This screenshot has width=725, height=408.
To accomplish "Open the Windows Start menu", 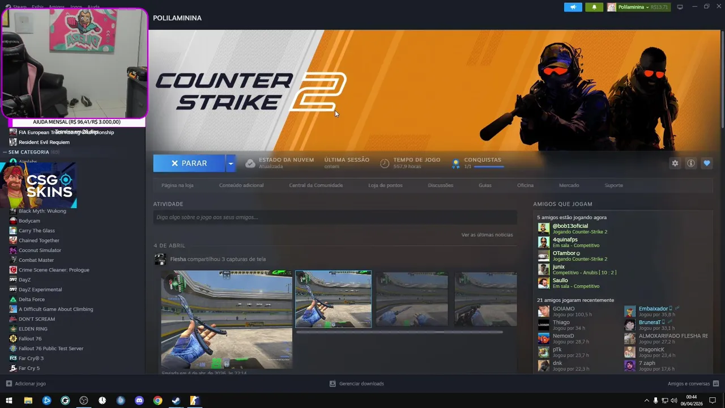I will pyautogui.click(x=9, y=401).
